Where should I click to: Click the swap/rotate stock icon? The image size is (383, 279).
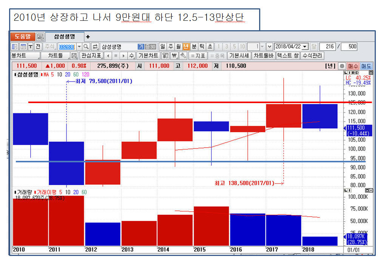95,46
